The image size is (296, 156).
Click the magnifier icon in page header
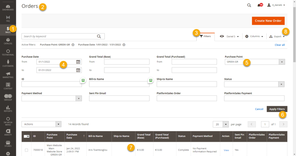point(249,5)
